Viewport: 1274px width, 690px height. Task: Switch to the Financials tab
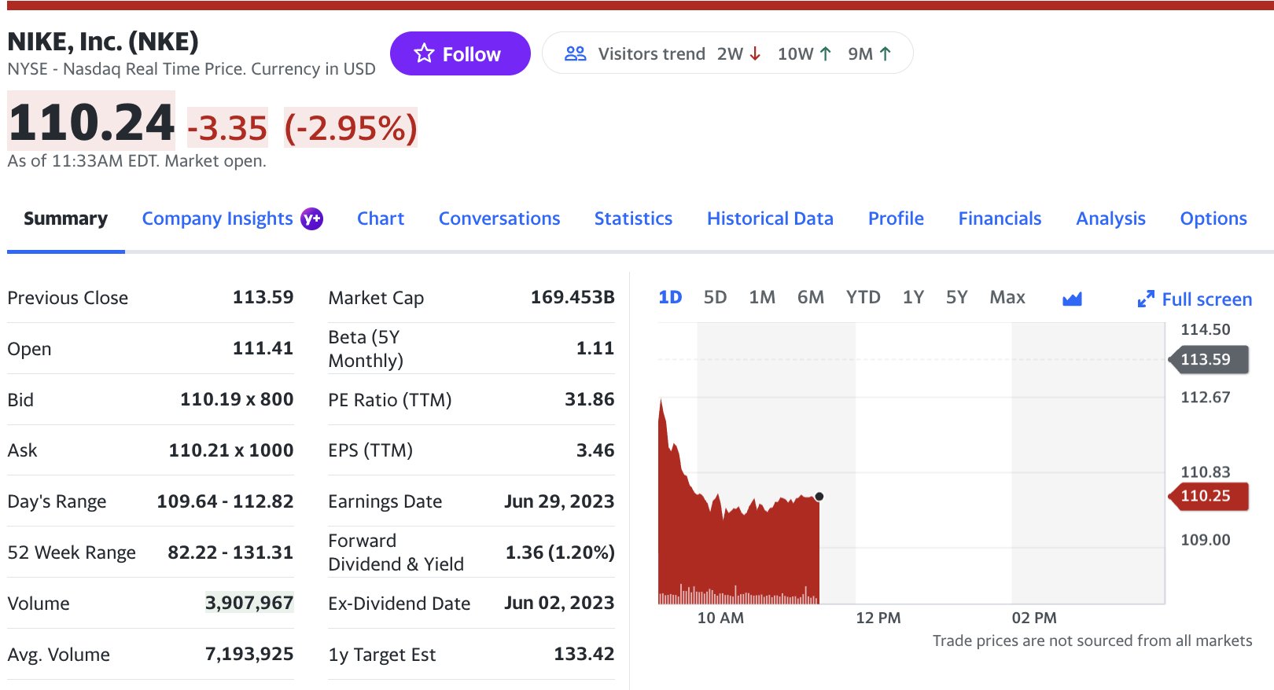[1000, 218]
